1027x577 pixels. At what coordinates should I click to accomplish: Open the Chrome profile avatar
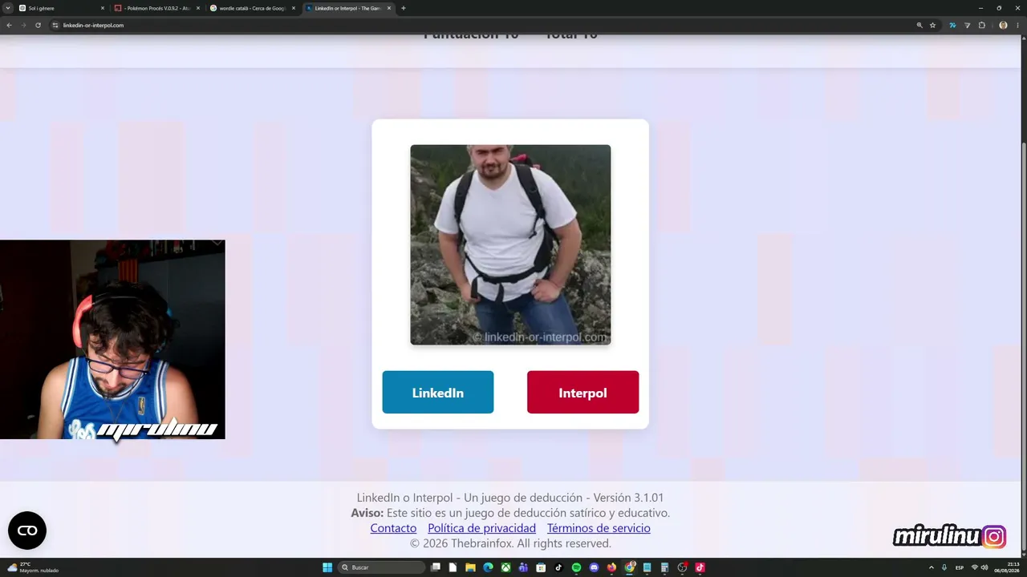[1003, 25]
